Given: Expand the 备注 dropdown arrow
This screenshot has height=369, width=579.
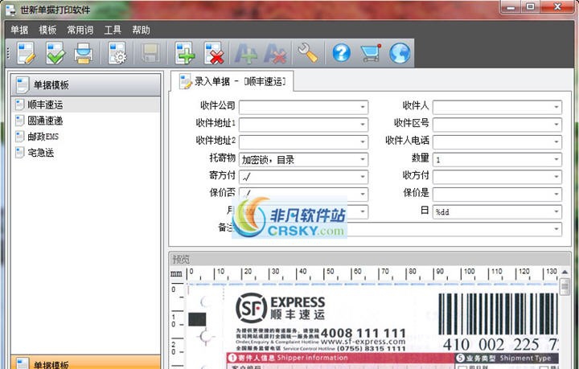Looking at the screenshot, I should coord(556,229).
